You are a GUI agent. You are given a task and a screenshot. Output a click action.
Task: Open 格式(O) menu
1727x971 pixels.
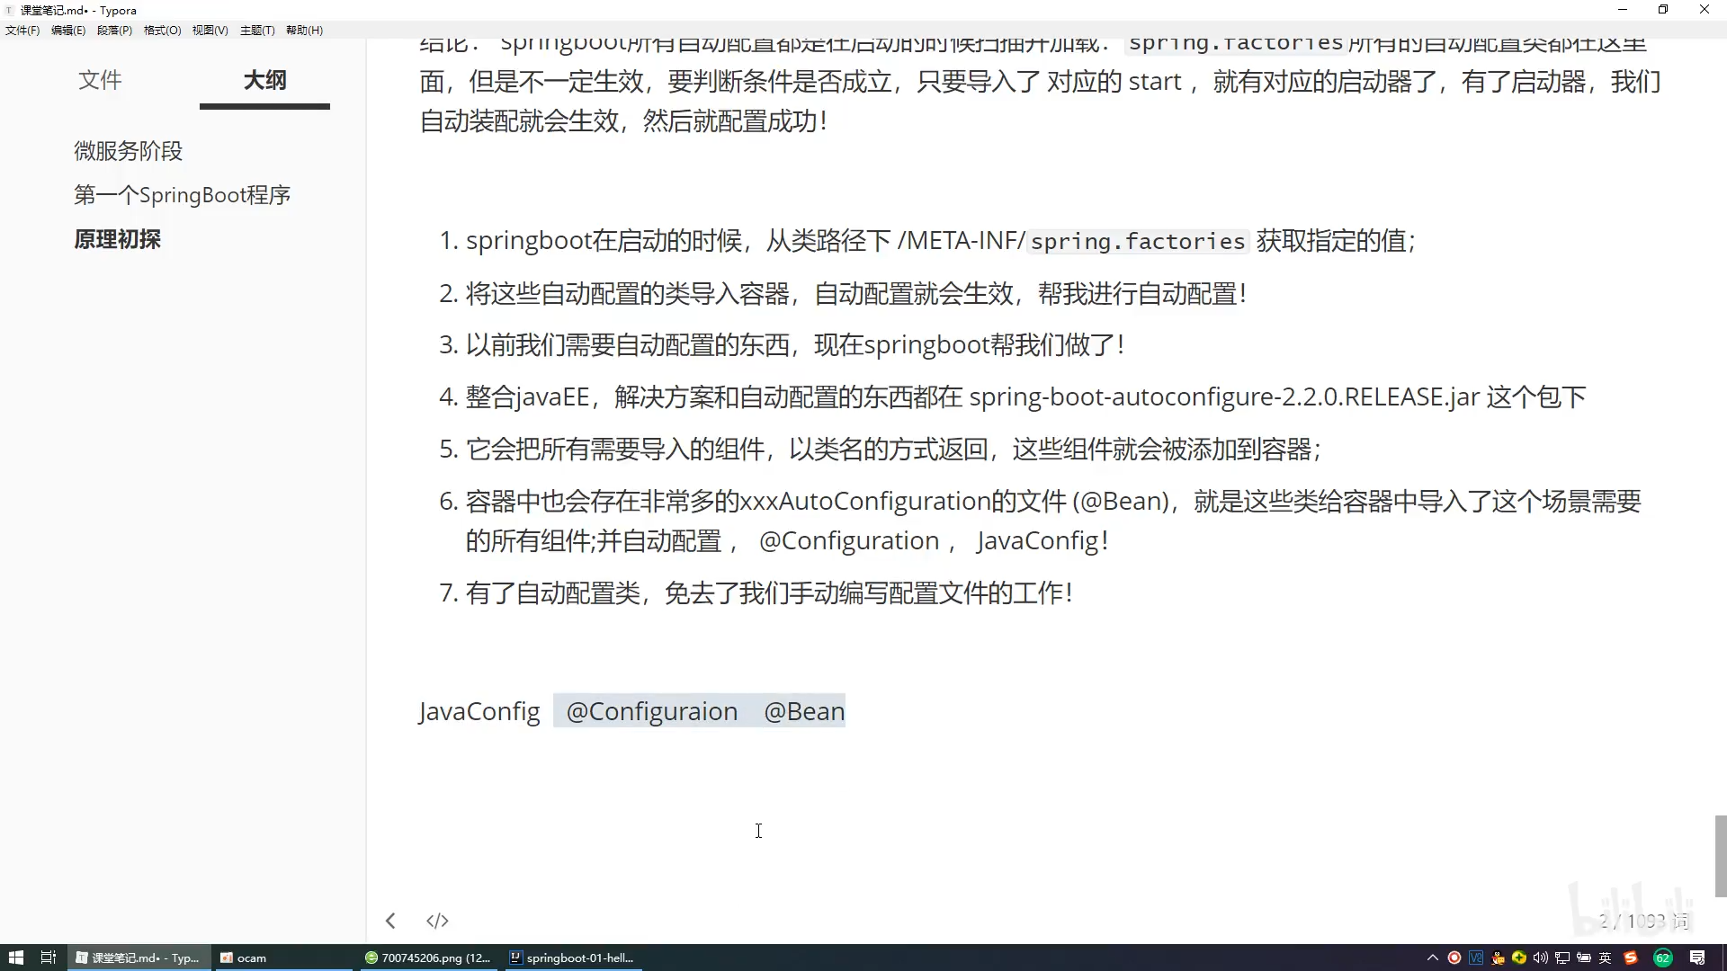(162, 30)
